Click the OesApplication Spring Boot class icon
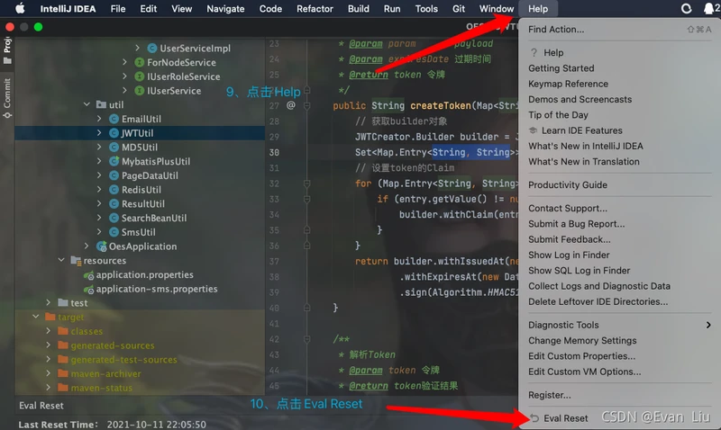 [x=100, y=246]
